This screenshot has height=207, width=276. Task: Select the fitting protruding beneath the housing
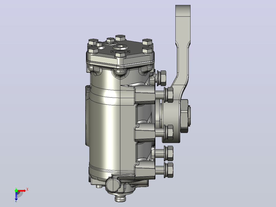pos(120,198)
